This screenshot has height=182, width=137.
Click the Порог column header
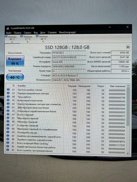pyautogui.click(x=101, y=86)
